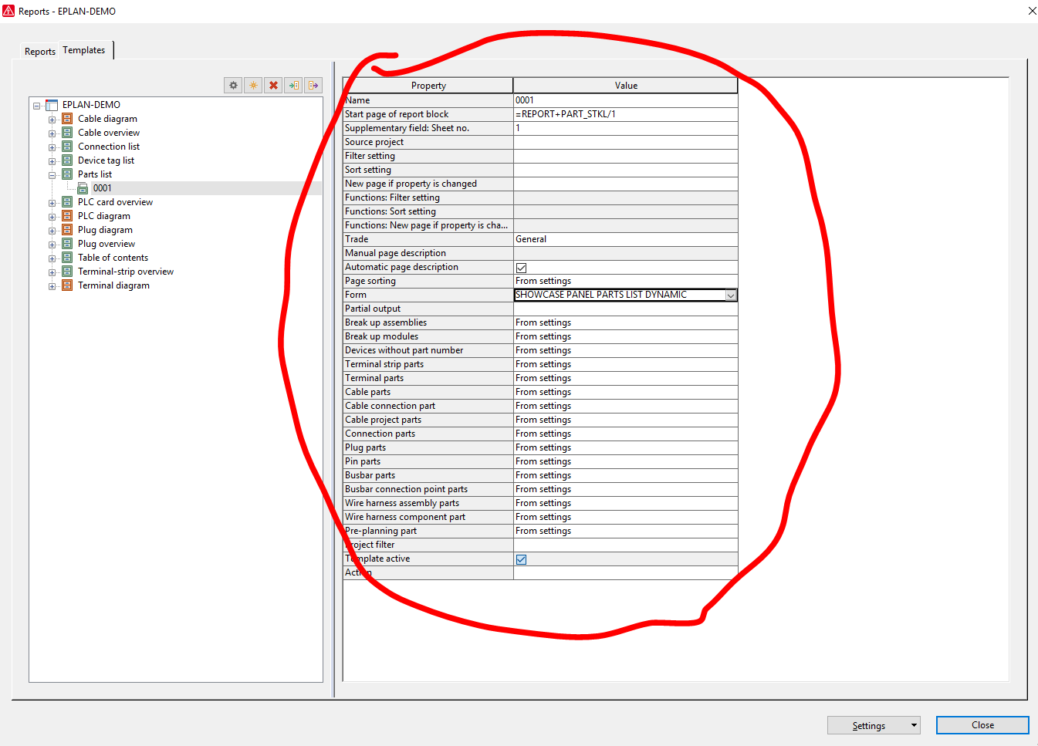1038x746 pixels.
Task: Toggle the New page if property is changed value
Action: point(625,184)
